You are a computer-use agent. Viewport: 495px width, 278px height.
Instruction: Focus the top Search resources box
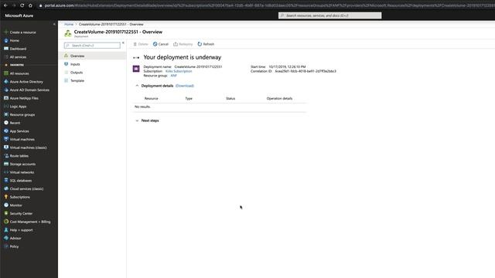pos(330,15)
